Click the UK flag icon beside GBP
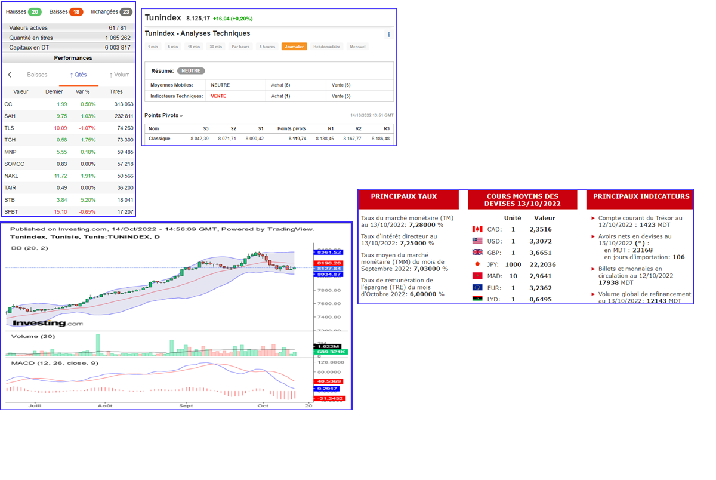Viewport: 716px width, 480px height. 477,253
